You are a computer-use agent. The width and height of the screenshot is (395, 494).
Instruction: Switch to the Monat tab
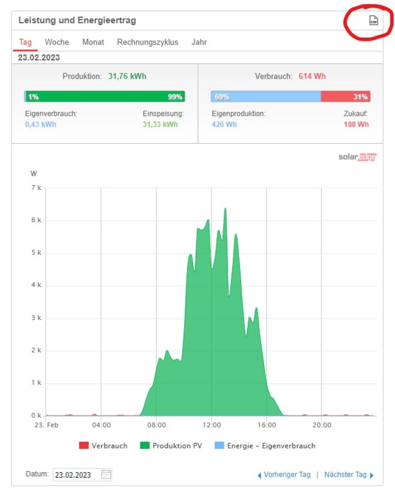(93, 42)
